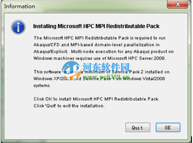Image resolution: width=193 pixels, height=143 pixels.
Task: Click the OK button to install
Action: coord(168,127)
